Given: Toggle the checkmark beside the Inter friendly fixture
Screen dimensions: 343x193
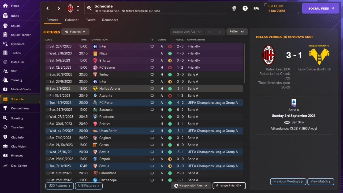Looking at the screenshot, I should [x=47, y=46].
